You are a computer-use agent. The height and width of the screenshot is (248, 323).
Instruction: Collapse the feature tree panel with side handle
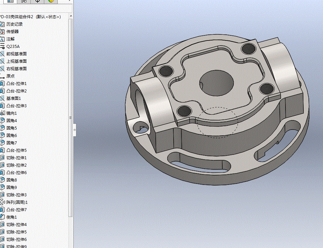[75, 130]
